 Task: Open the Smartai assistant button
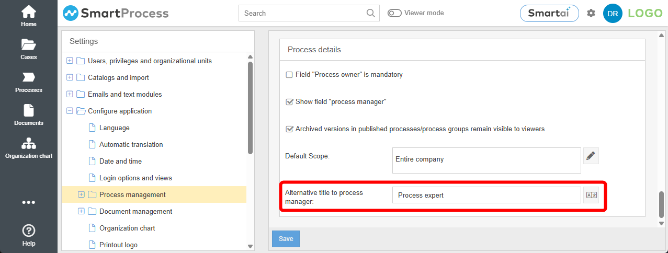point(549,13)
